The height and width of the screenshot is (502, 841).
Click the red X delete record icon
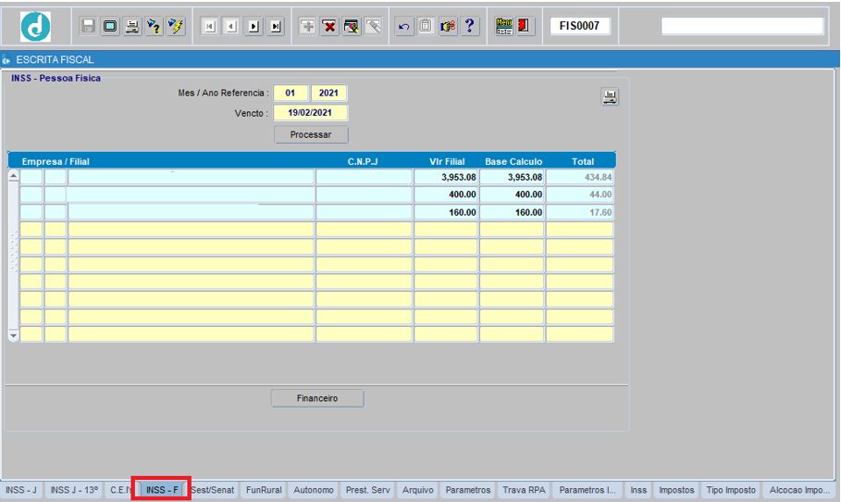coord(329,27)
